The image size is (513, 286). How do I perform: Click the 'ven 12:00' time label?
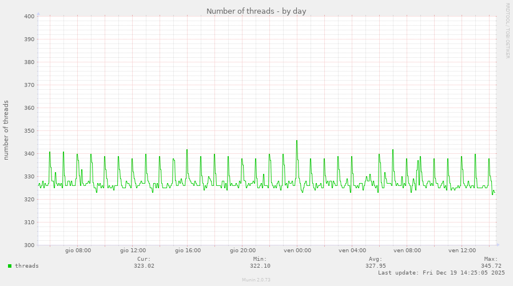click(x=462, y=251)
